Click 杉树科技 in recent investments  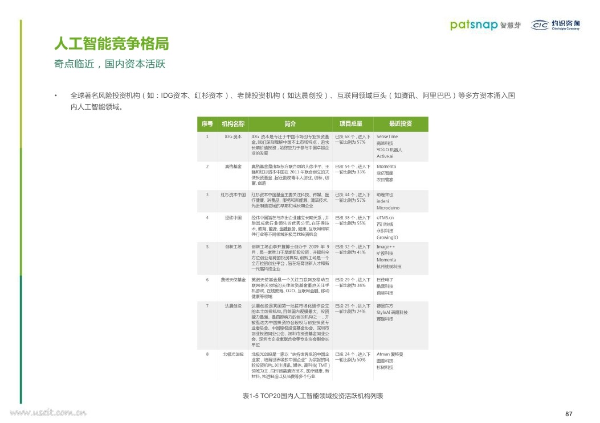pyautogui.click(x=385, y=368)
